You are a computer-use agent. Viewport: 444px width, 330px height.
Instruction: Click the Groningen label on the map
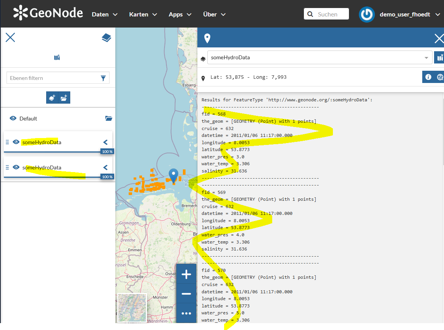(x=129, y=223)
